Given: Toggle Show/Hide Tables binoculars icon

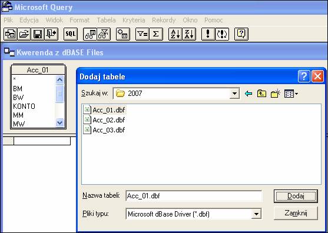Looking at the screenshot, I should (x=90, y=34).
